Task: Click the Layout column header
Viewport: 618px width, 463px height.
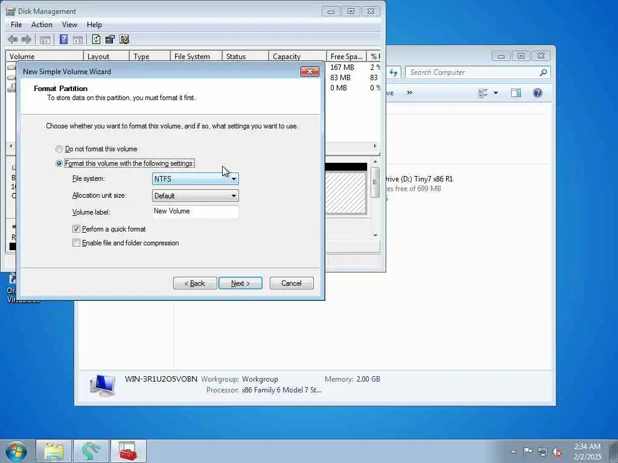Action: tap(106, 56)
